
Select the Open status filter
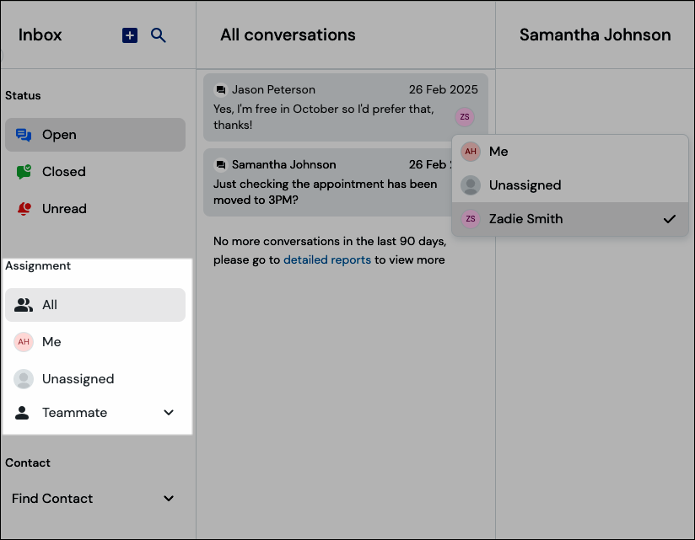click(95, 135)
